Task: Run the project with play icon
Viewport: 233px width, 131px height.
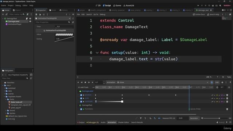Action: 198,5
